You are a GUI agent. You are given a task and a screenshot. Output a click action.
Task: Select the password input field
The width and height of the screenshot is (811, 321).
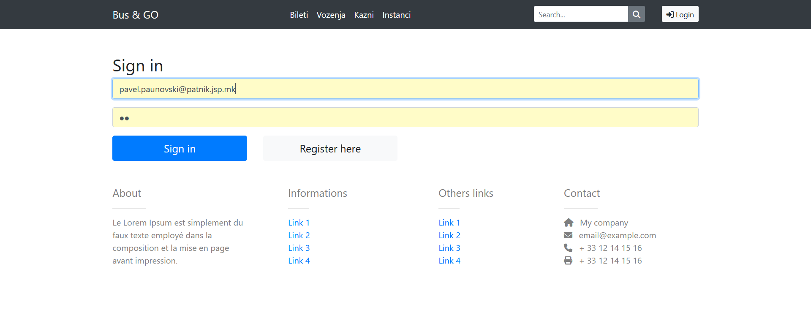405,117
